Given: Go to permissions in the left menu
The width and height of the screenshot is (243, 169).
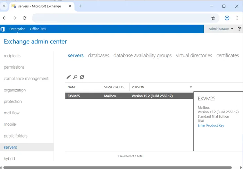Looking at the screenshot, I should click(14, 67).
